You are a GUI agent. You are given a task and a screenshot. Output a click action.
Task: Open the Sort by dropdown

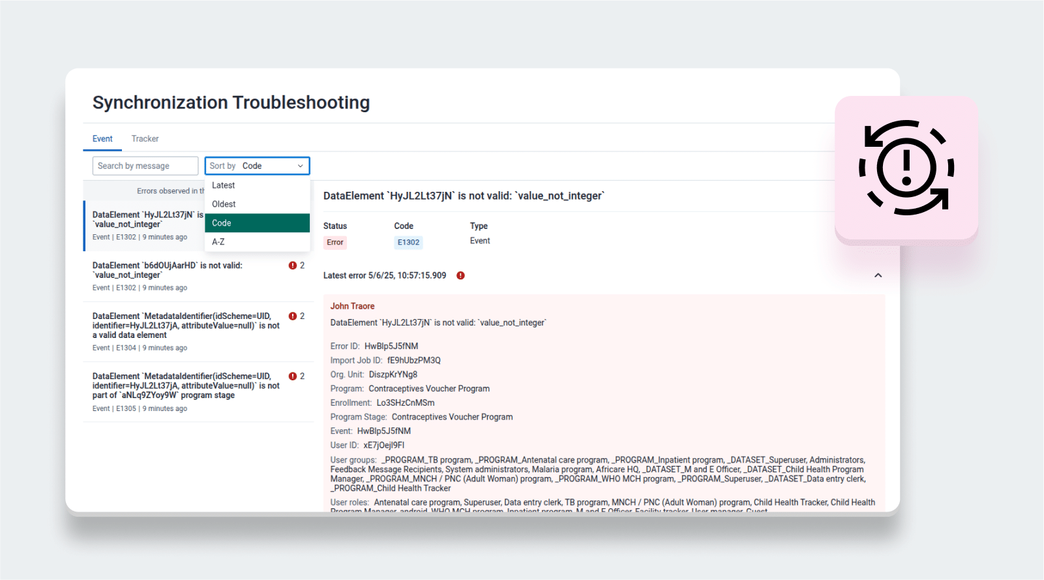[x=257, y=166]
